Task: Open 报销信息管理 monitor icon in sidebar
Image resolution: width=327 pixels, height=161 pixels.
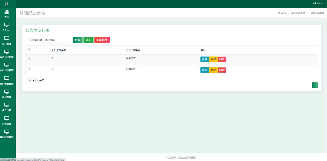Action: coord(7,78)
